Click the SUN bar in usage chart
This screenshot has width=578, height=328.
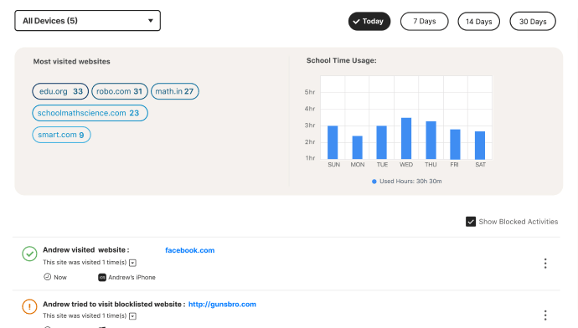[333, 142]
